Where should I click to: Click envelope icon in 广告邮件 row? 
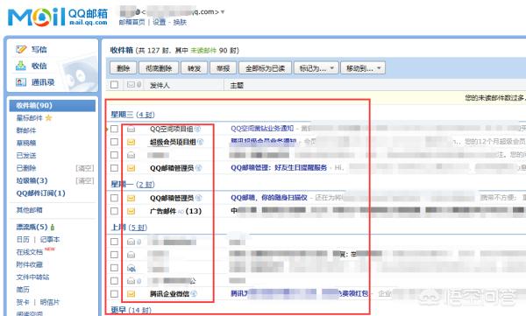coord(131,211)
